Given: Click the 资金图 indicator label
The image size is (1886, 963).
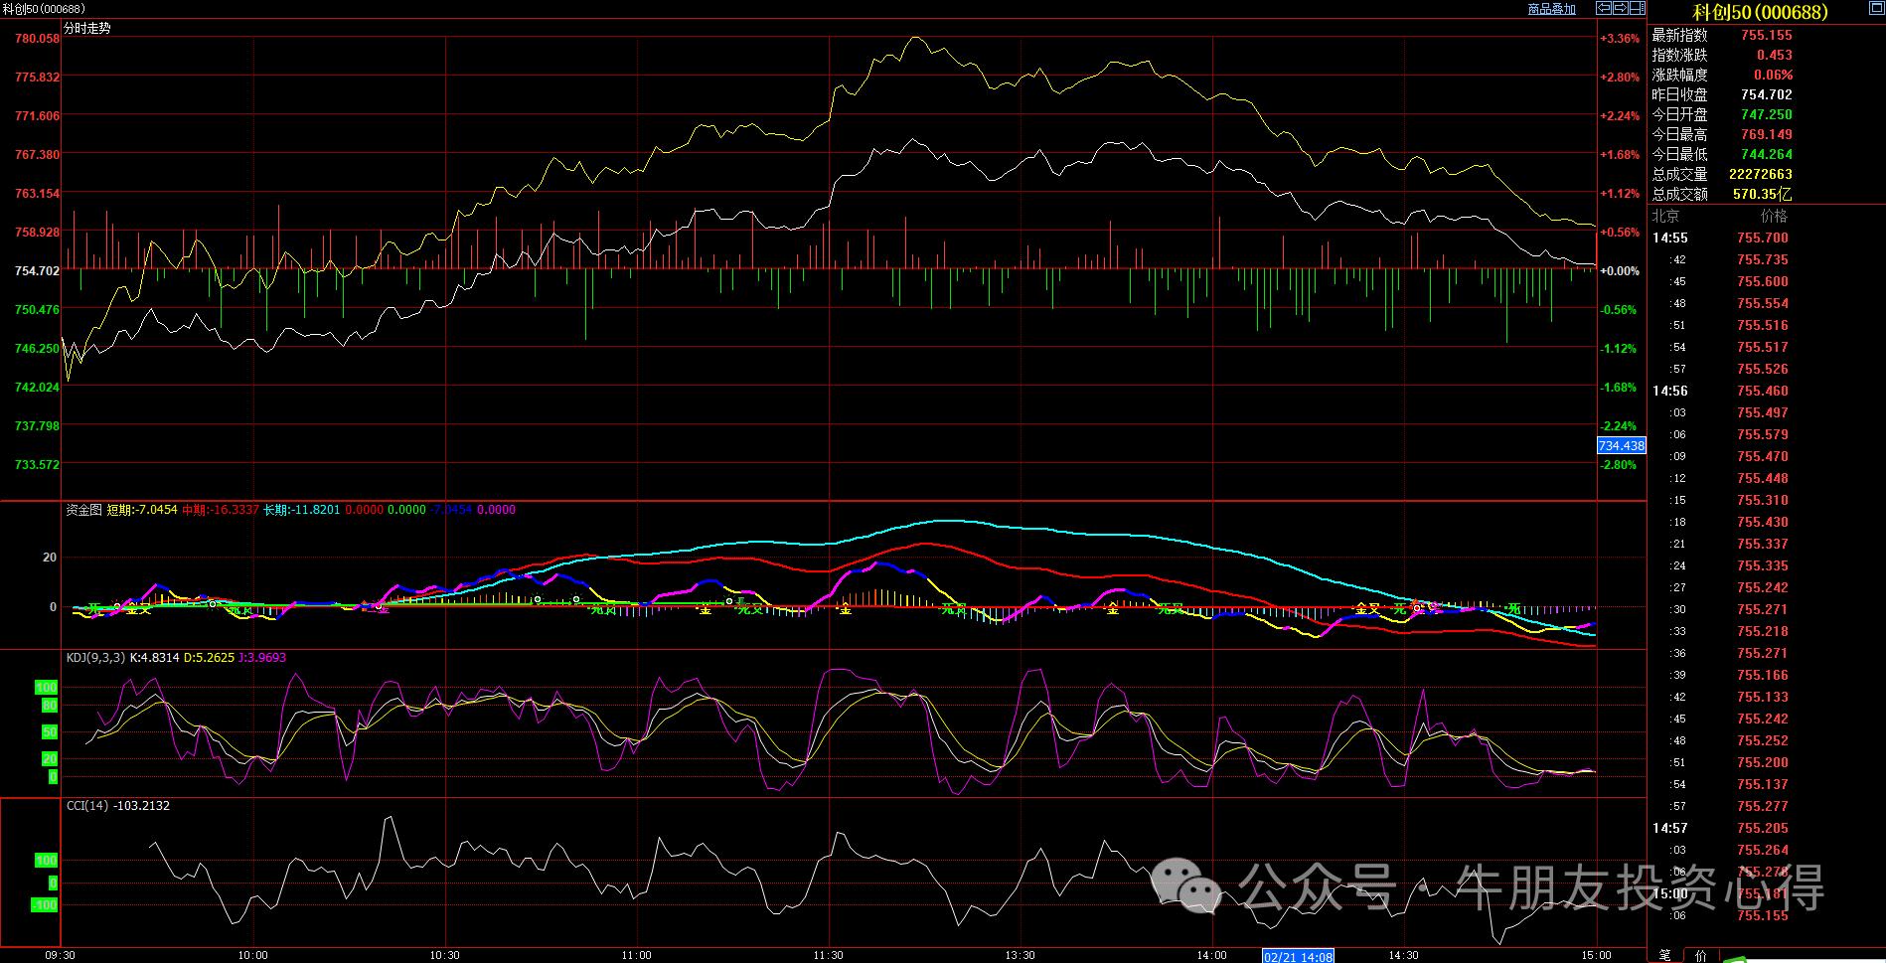Looking at the screenshot, I should point(84,510).
